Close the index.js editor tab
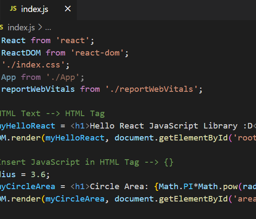 point(68,9)
